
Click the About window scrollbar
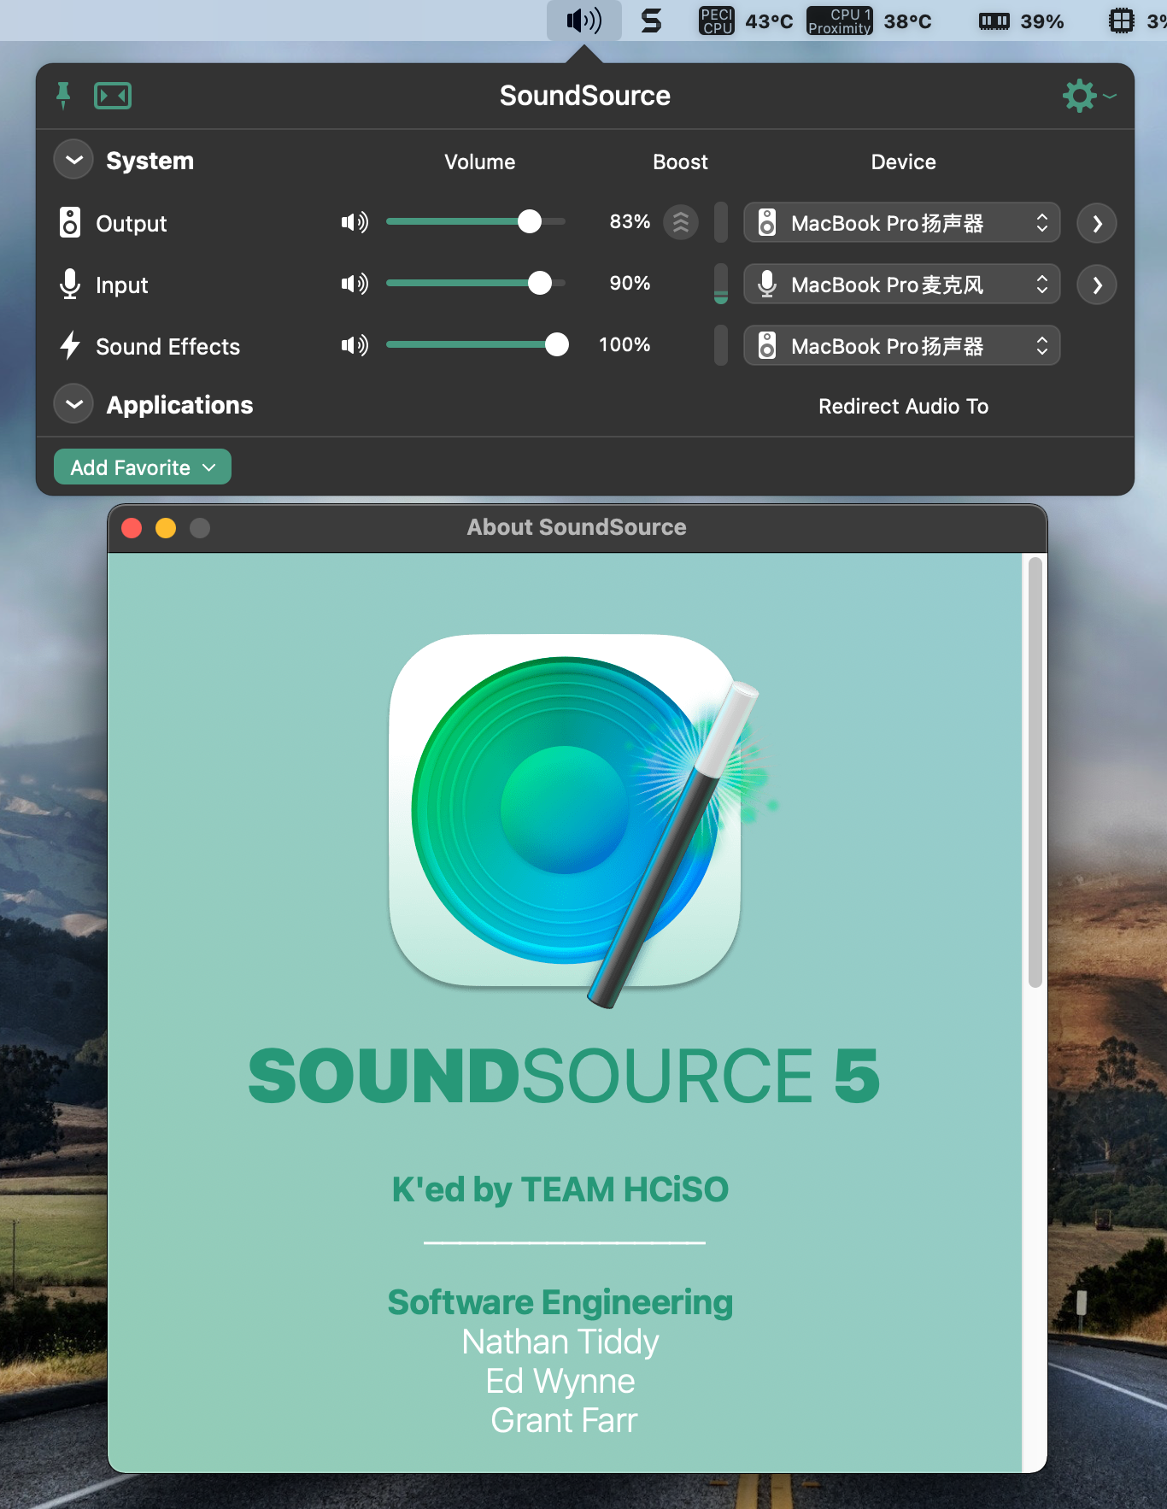click(x=1035, y=772)
